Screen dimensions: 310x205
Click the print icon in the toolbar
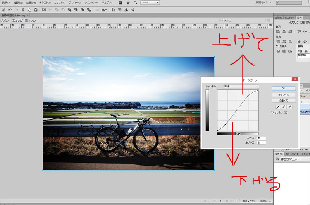3,10
